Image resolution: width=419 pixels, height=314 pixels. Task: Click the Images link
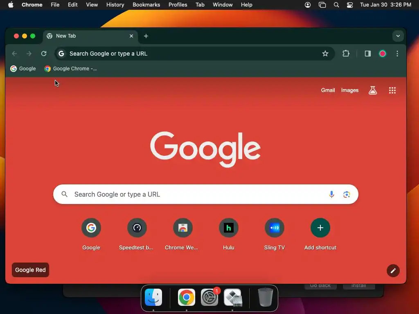[349, 90]
